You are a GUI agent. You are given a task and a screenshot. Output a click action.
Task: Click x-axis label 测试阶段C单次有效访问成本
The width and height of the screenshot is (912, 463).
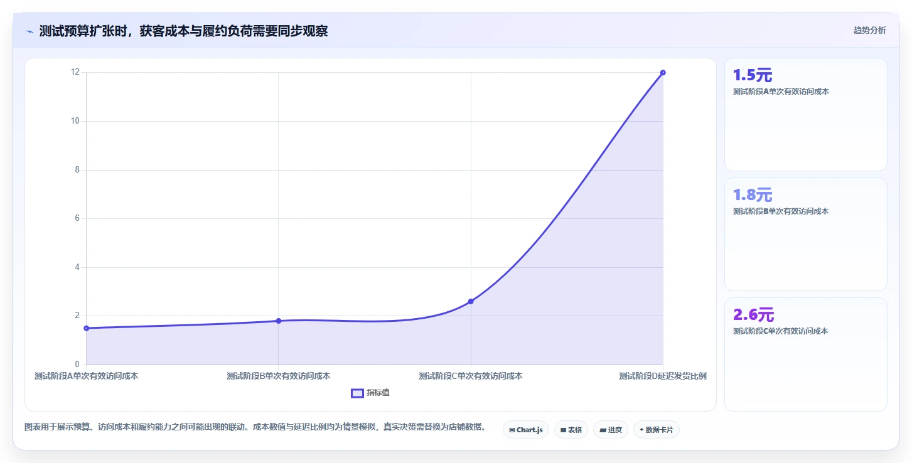pos(471,376)
